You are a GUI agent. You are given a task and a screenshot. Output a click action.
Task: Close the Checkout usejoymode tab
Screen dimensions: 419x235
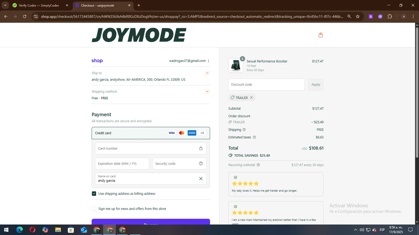(x=129, y=5)
